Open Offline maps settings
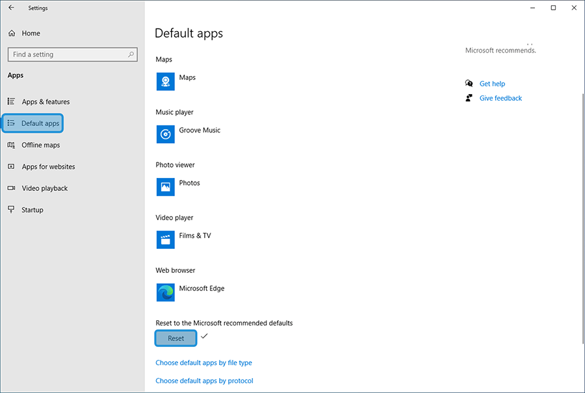Viewport: 585px width, 393px height. click(41, 145)
